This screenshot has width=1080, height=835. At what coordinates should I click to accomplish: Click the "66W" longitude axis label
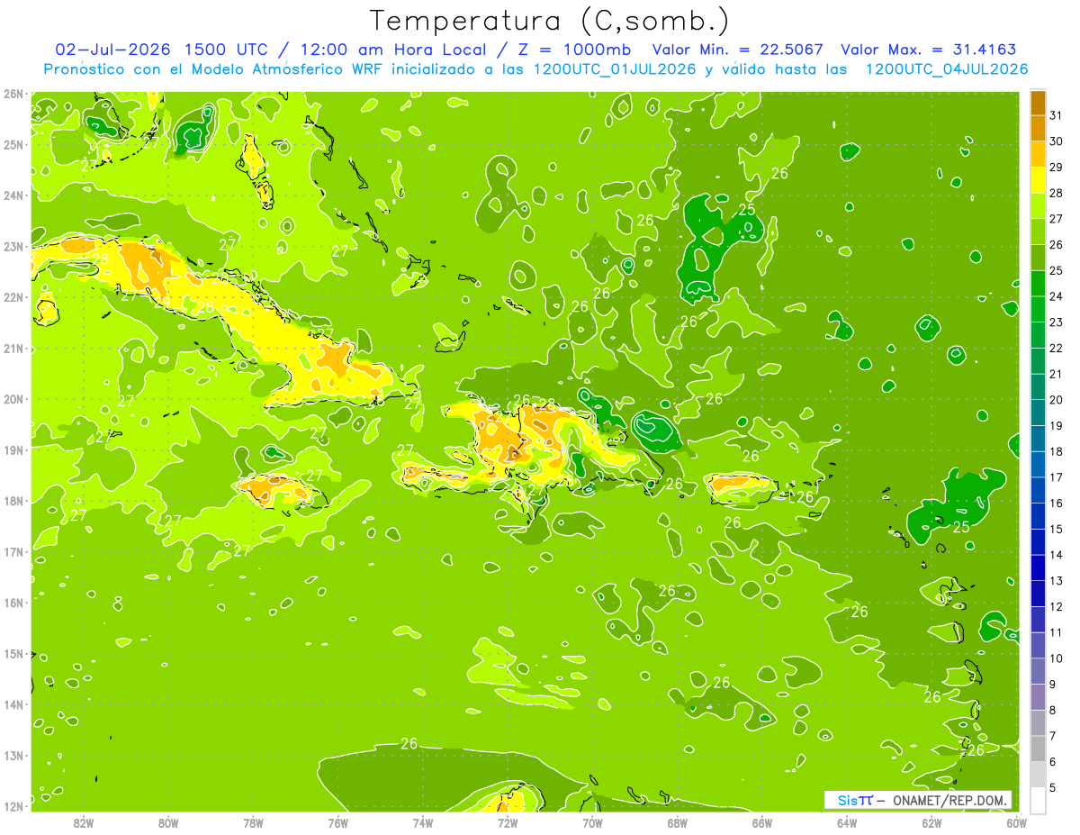tap(762, 822)
